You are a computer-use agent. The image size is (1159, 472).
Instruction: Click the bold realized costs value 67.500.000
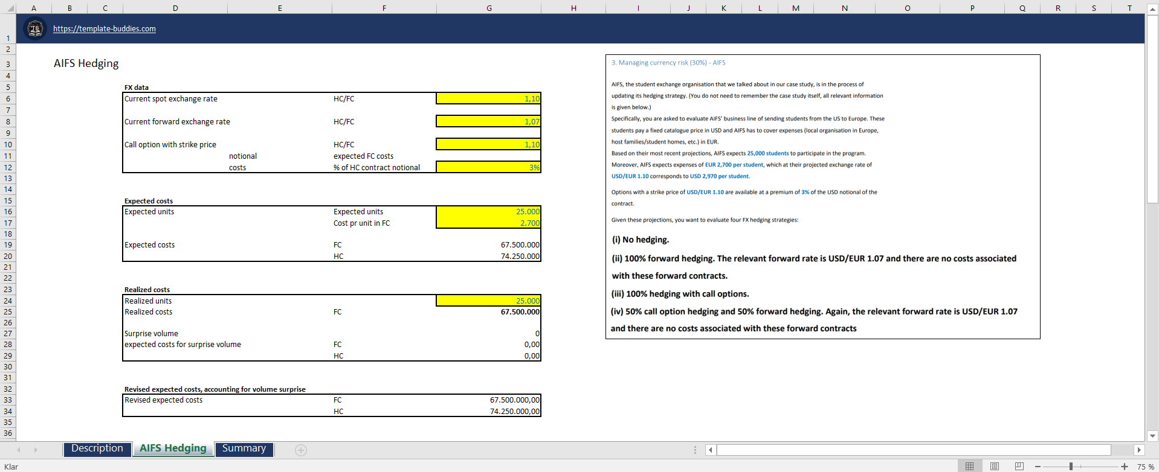click(x=520, y=312)
